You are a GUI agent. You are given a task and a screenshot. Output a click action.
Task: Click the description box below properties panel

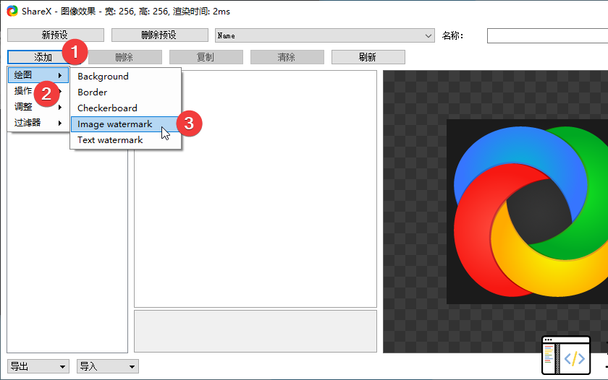click(x=256, y=332)
